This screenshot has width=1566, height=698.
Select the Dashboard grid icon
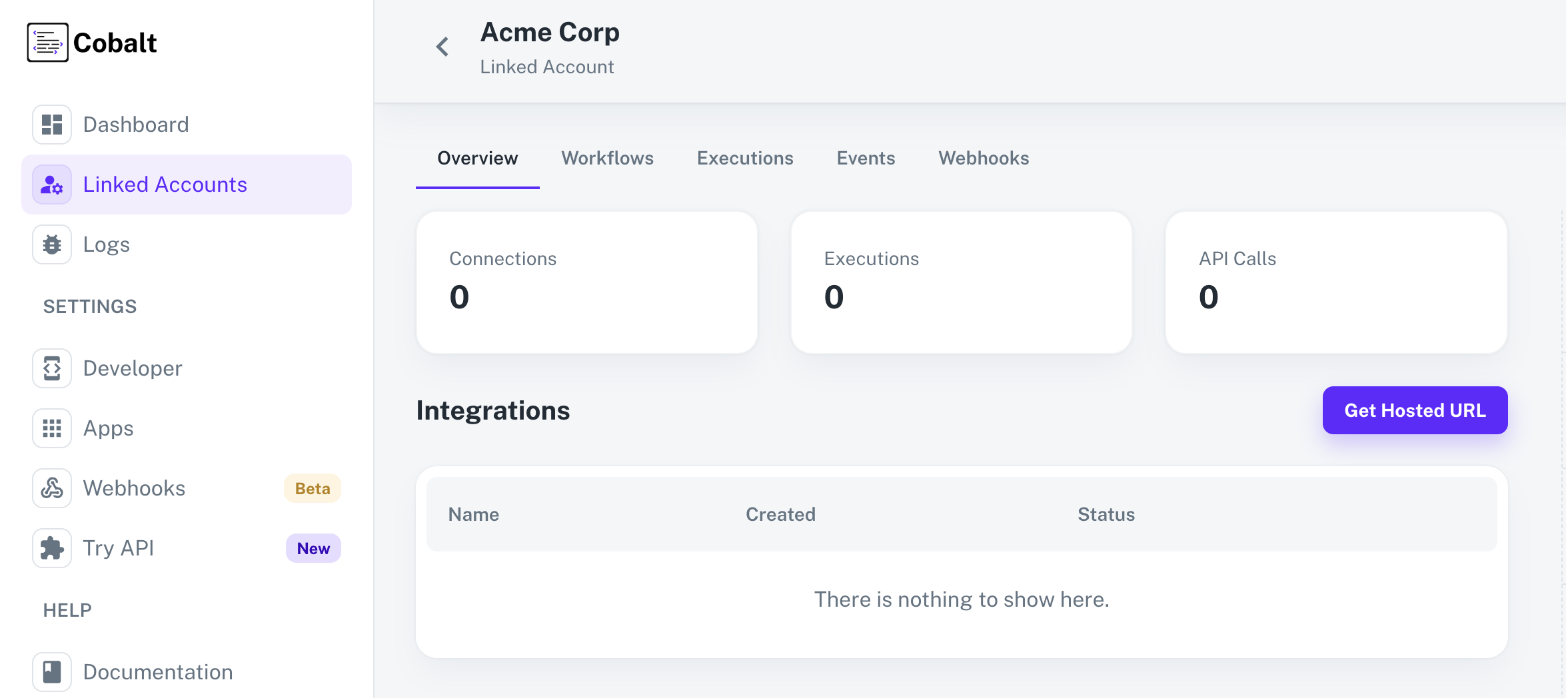[51, 124]
